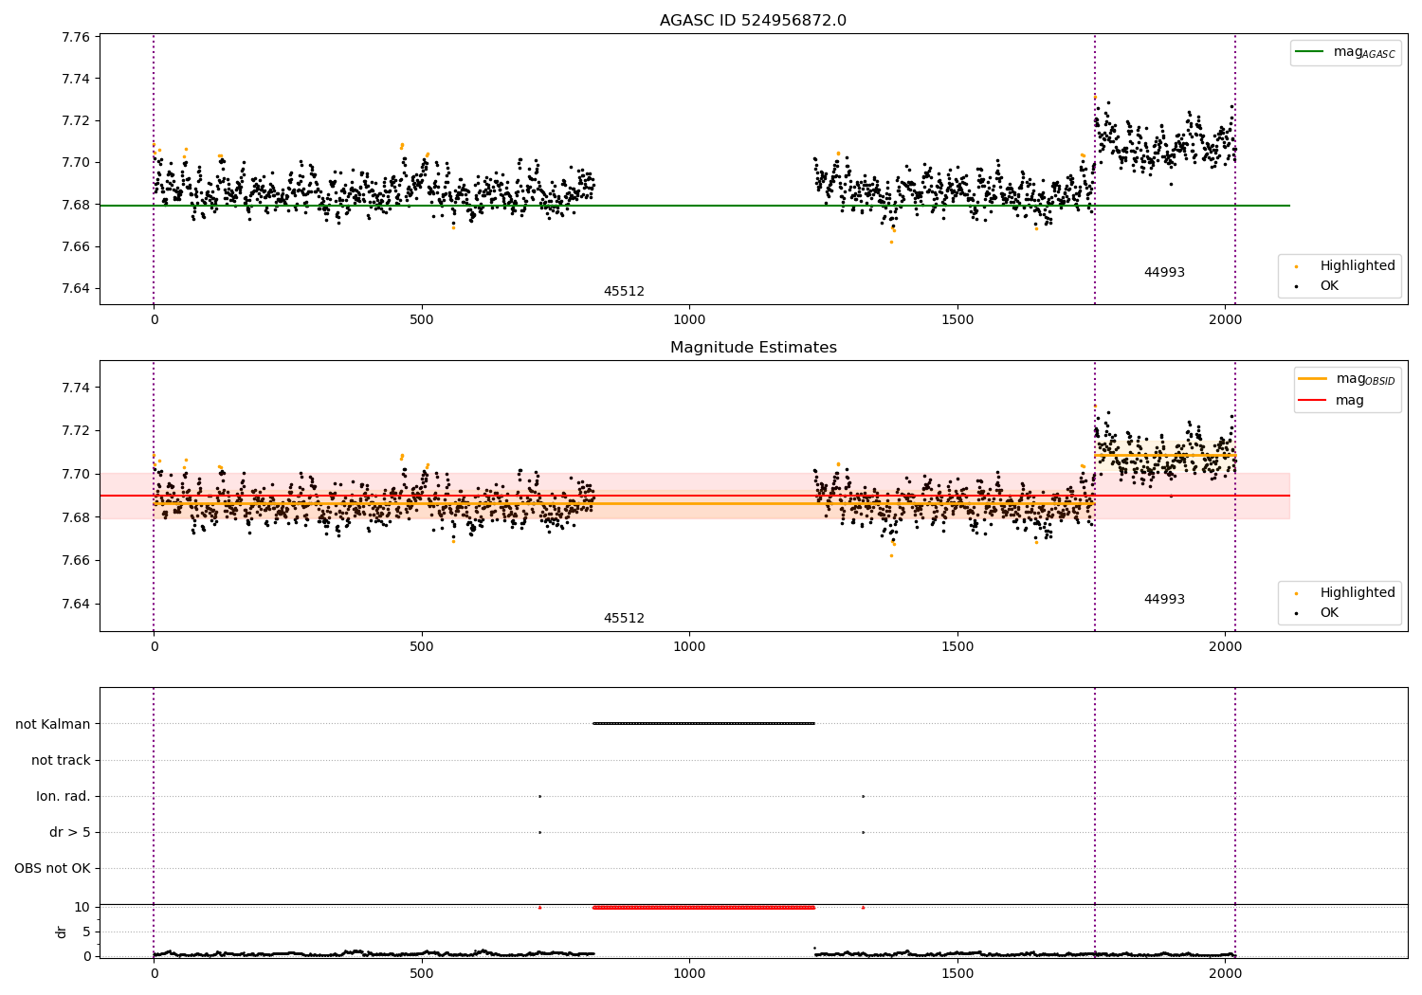Click the "dr" y-axis label in bottom plot
Viewport: 1422px width, 995px height.
point(62,932)
